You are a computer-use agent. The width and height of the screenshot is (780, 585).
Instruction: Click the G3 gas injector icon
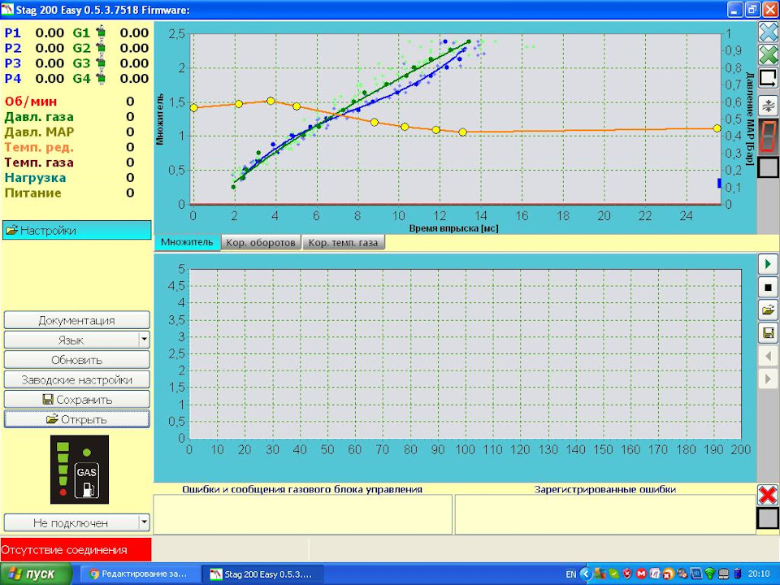pos(101,63)
